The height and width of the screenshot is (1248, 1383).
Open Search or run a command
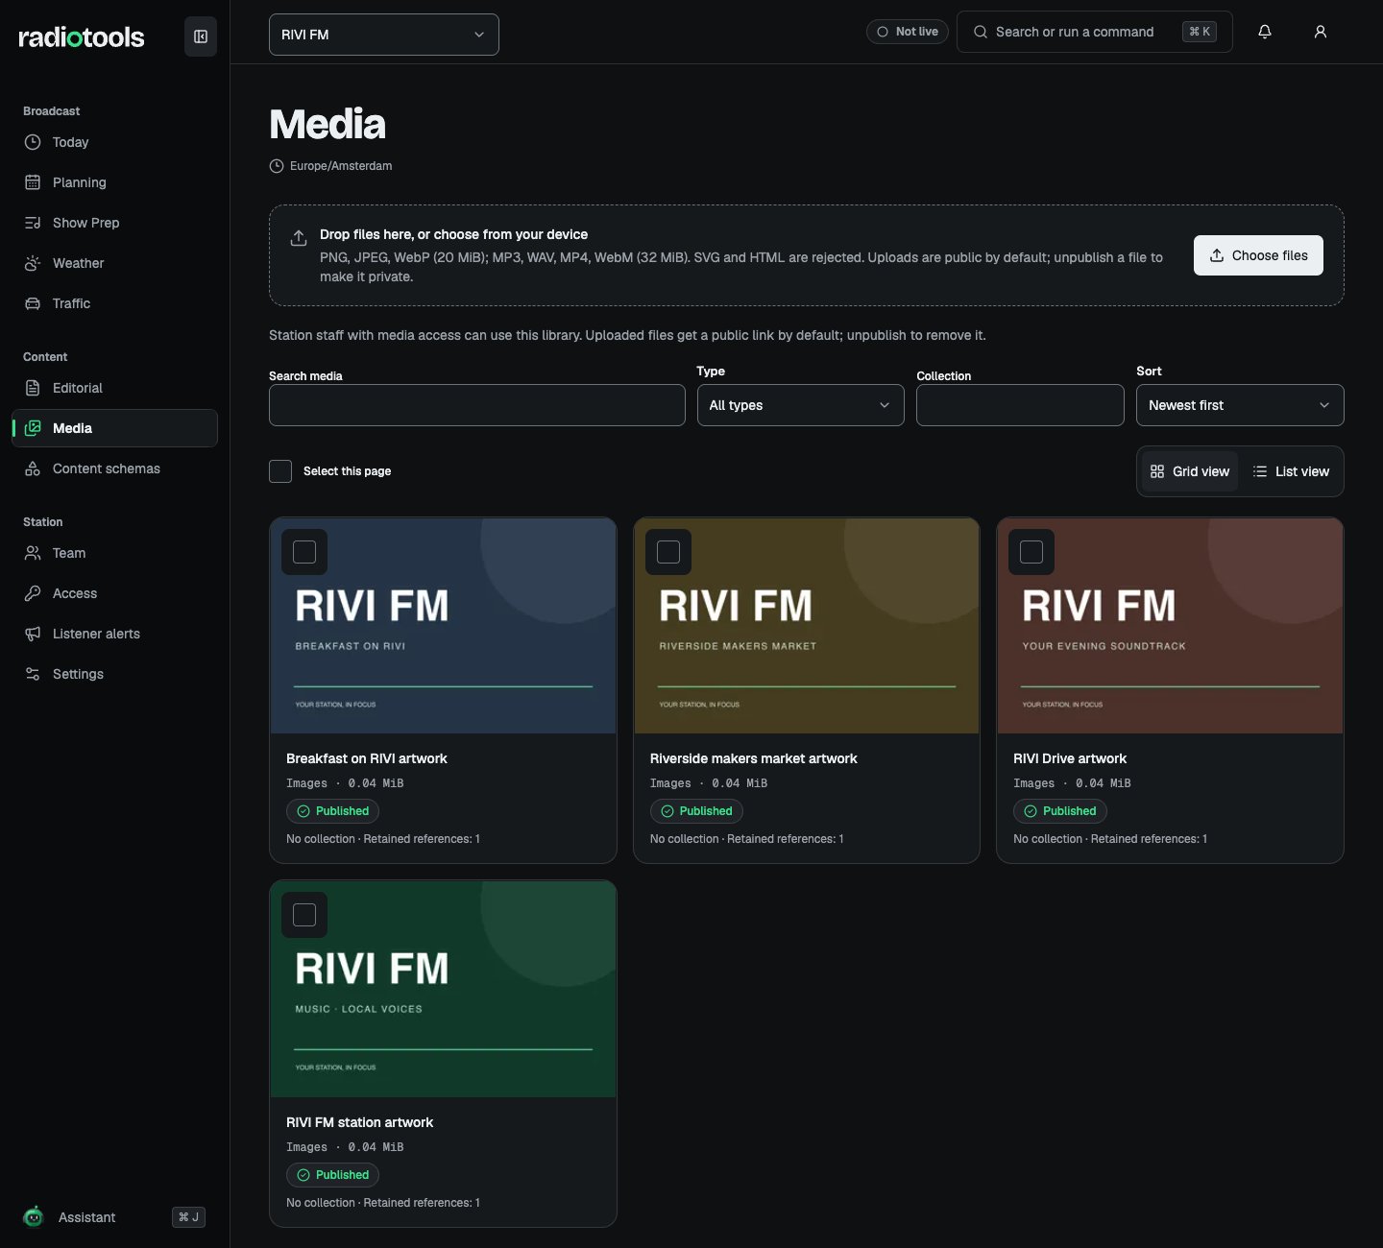(x=1095, y=32)
